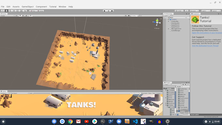Select the Rotate tool in the toolbar
Screen dimensions: 222x125
(x=10, y=11)
